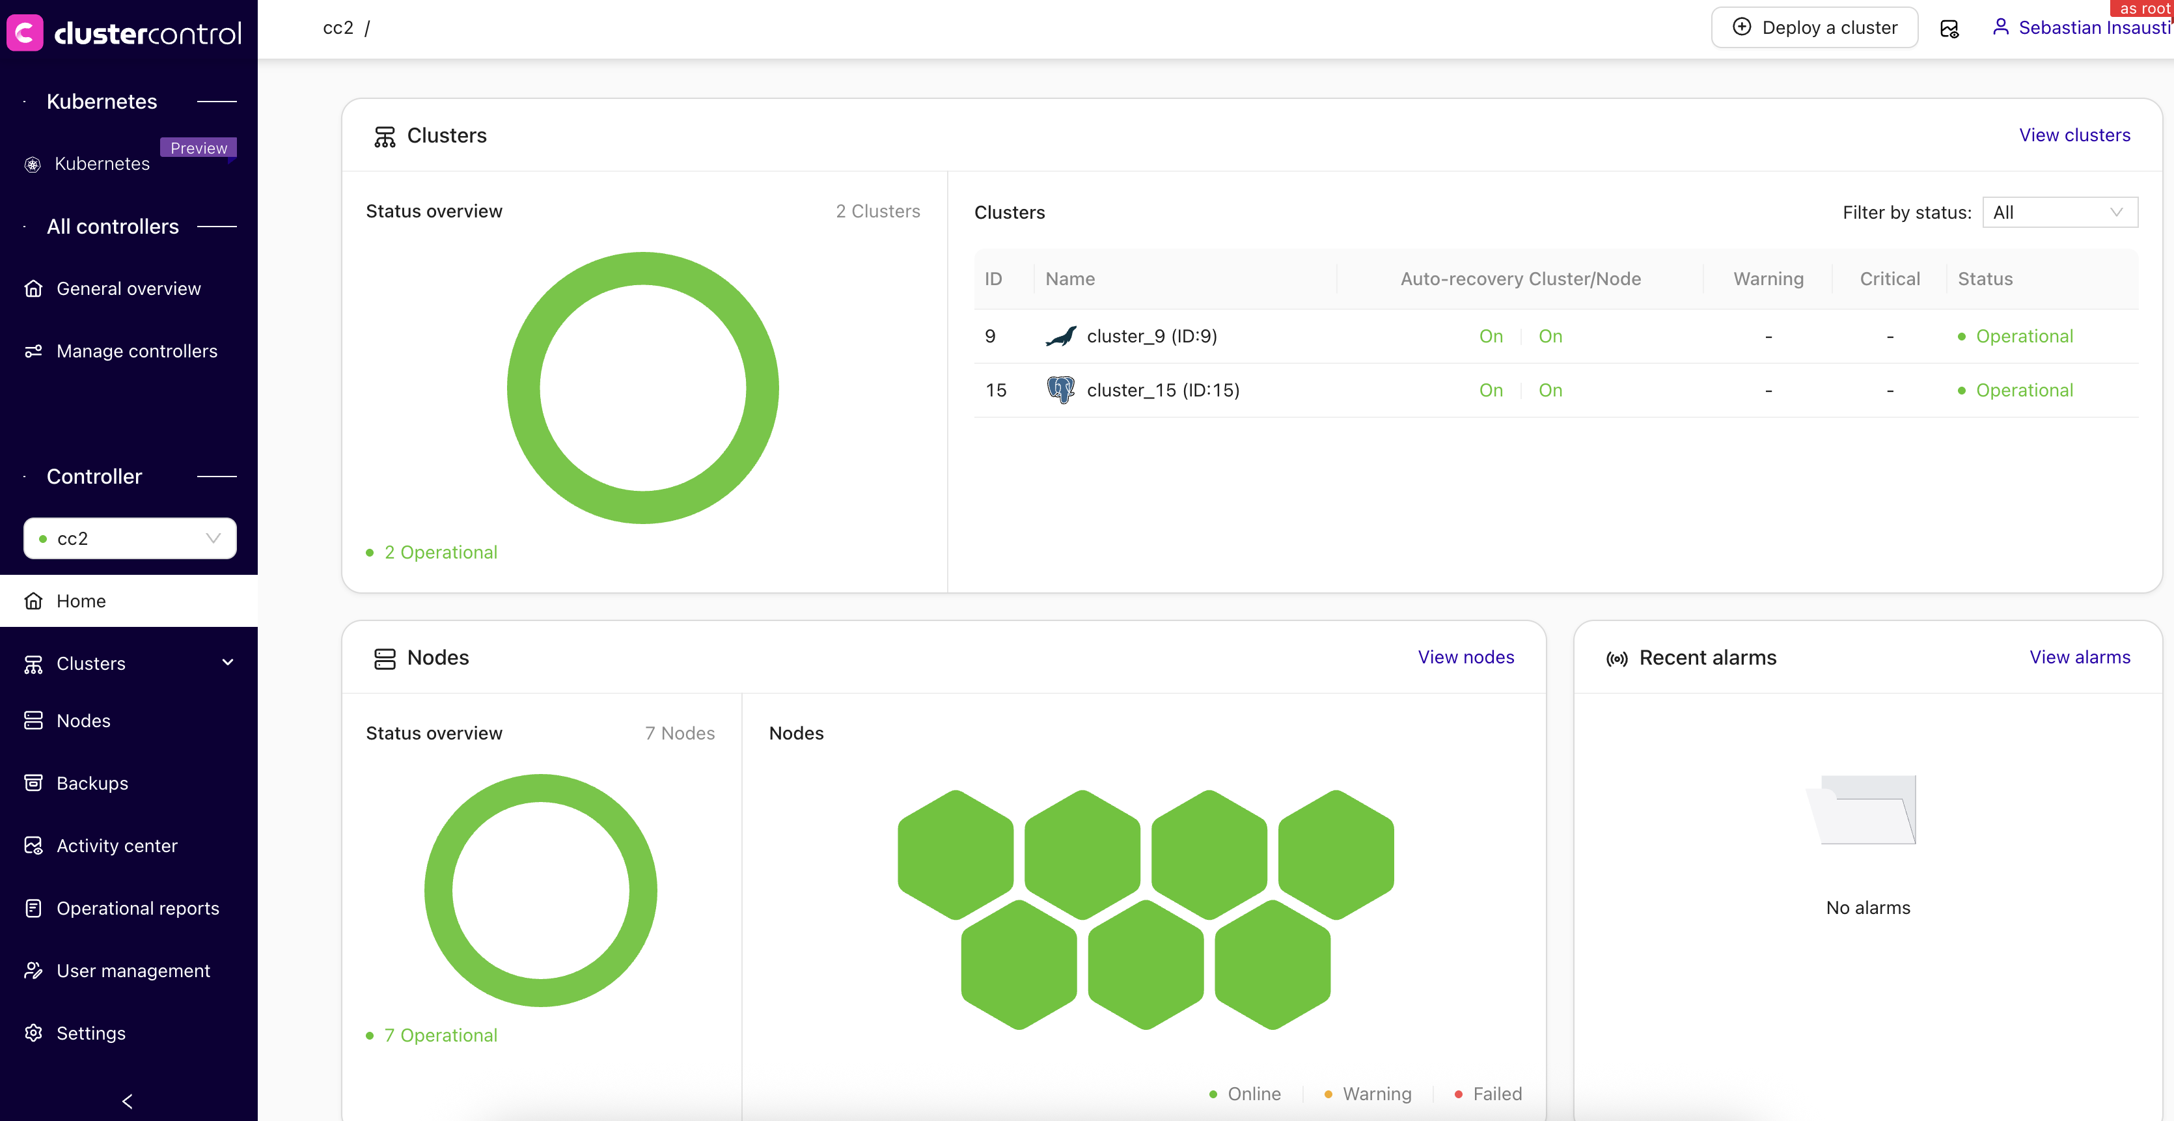This screenshot has height=1121, width=2174.
Task: Click the User management sidebar icon
Action: click(34, 970)
